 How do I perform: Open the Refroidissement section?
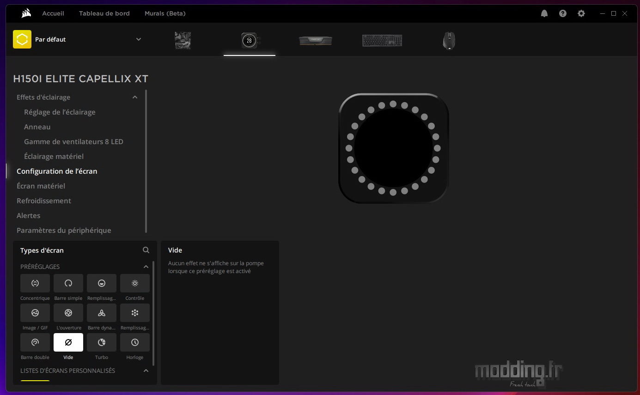[44, 201]
